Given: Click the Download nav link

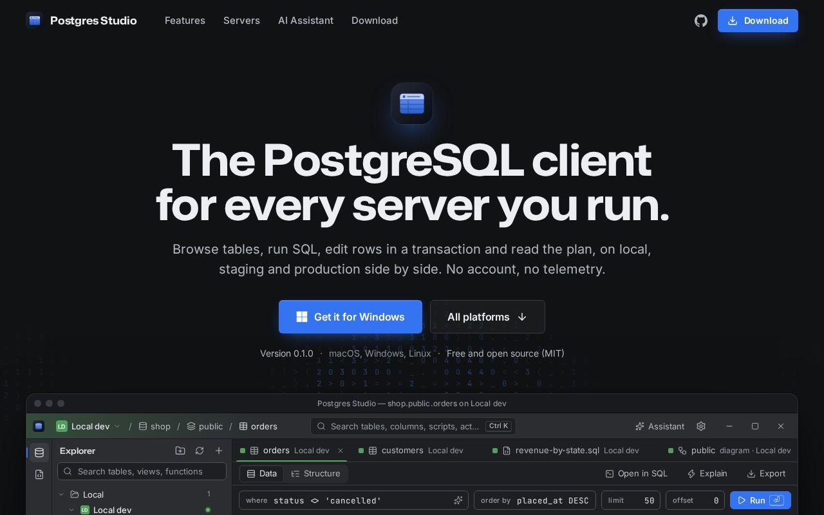Looking at the screenshot, I should click(375, 21).
